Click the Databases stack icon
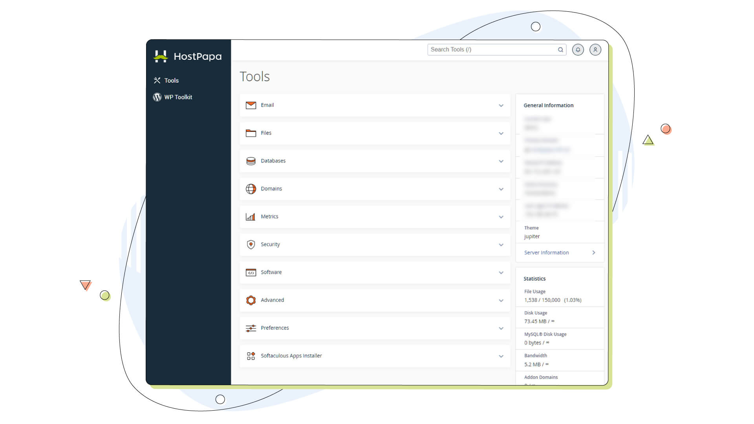 (x=251, y=161)
